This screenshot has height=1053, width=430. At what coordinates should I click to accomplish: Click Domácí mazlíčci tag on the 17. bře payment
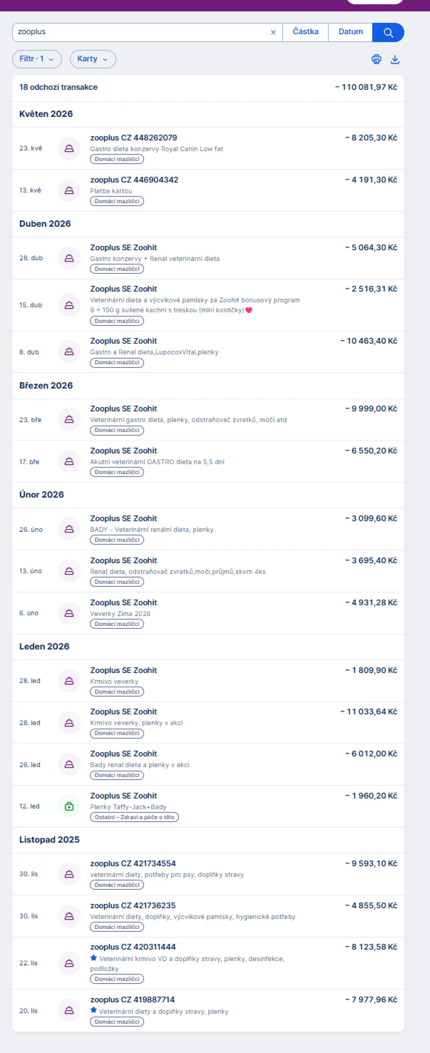(117, 472)
